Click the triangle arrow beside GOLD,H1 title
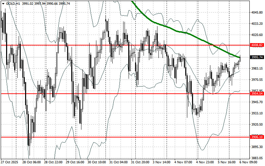 pos(3,3)
